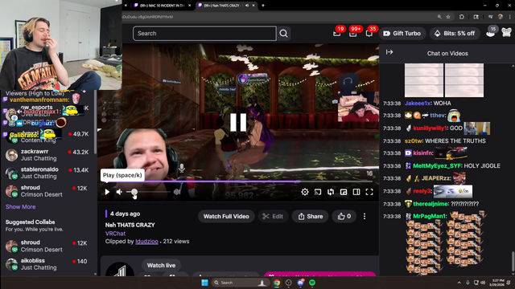515x289 pixels.
Task: Open the inbox icon with 19 badge
Action: point(337,33)
